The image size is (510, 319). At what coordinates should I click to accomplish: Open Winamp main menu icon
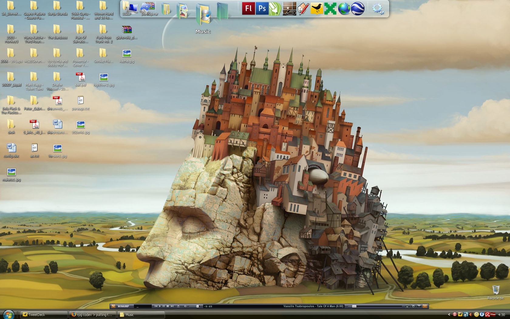click(x=113, y=306)
